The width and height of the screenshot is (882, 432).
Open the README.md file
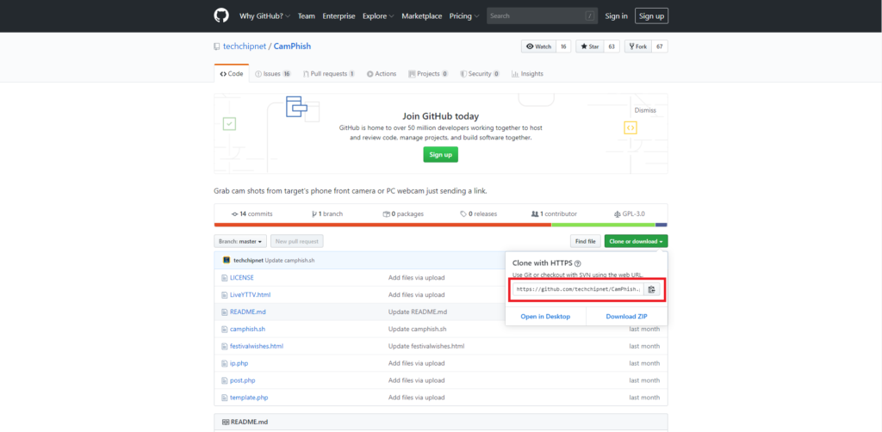coord(247,312)
